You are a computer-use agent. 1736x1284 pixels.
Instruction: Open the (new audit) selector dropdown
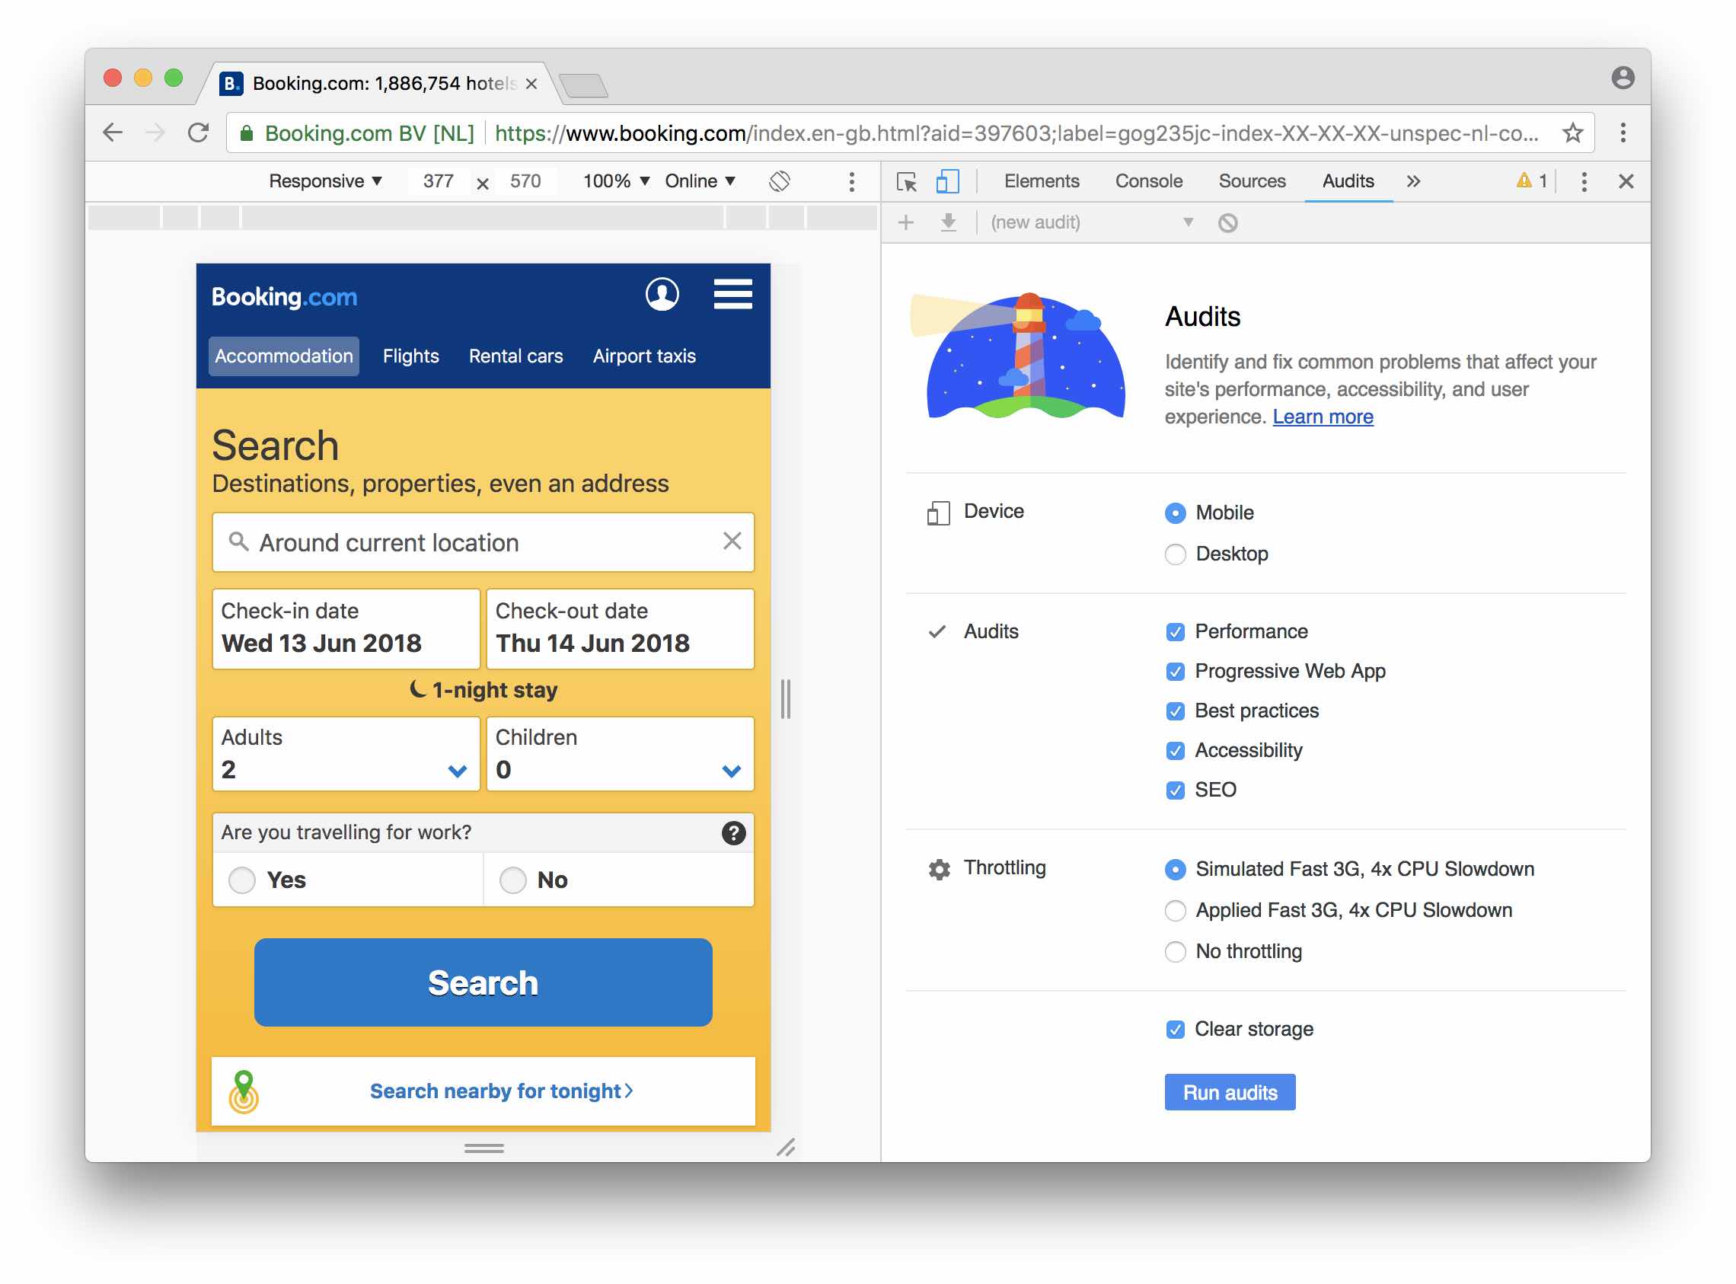pyautogui.click(x=1091, y=223)
